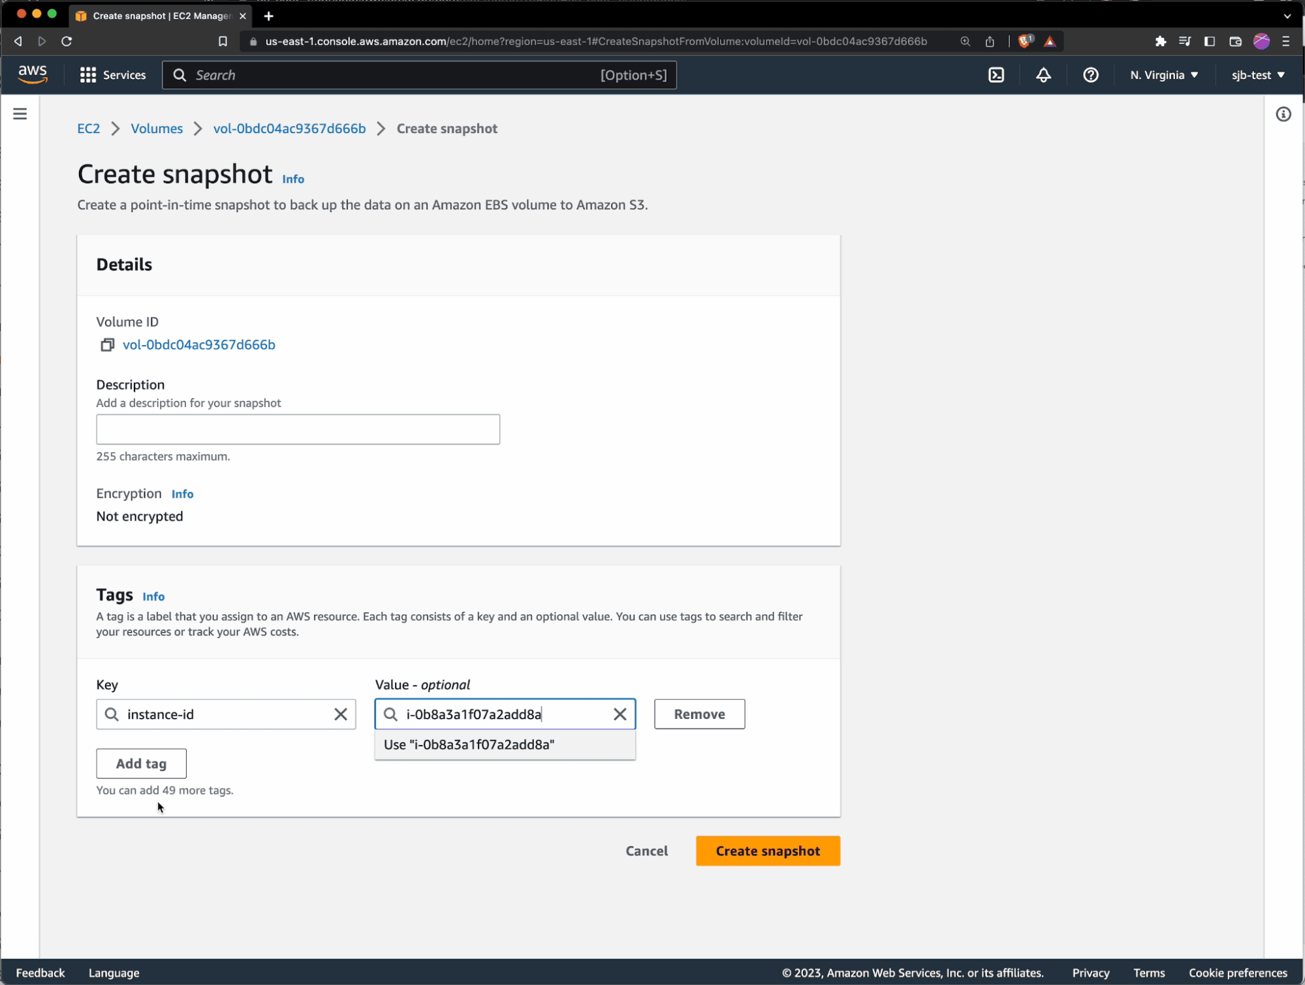Bookmark this page

click(223, 41)
